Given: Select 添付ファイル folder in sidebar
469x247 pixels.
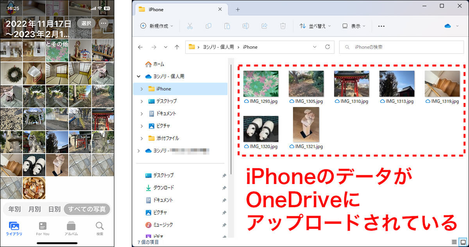Looking at the screenshot, I should (x=163, y=138).
